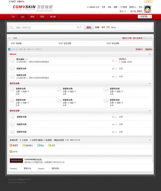Collapse the first 新分区名称 section
Image resolution: width=161 pixels, height=191 pixels.
(150, 83)
